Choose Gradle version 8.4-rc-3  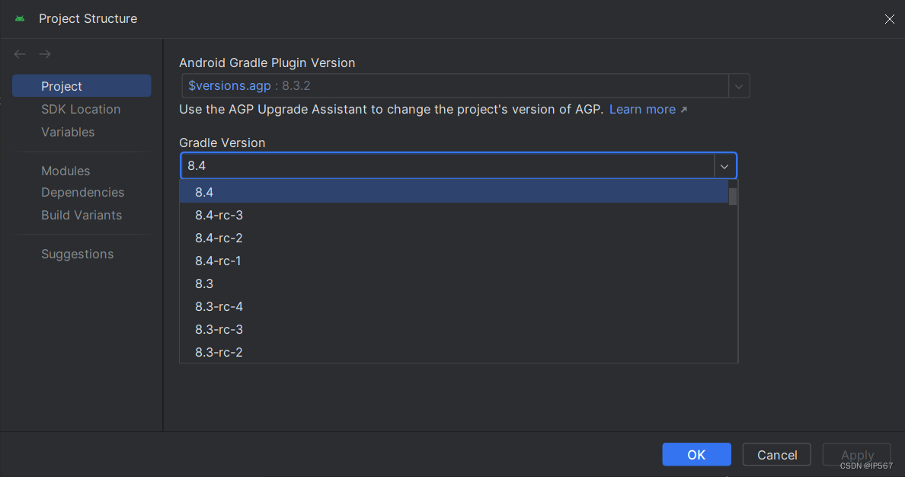pos(454,215)
